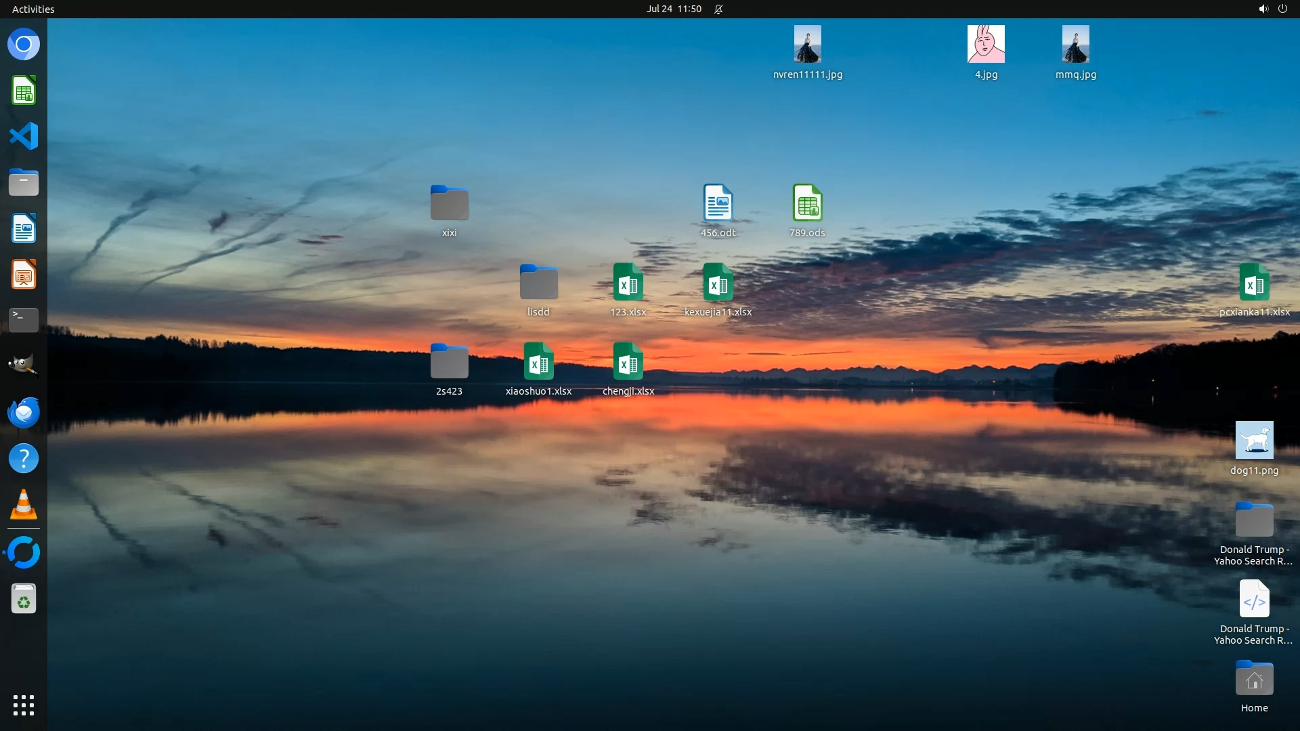Show Applications grid button
Viewport: 1300px width, 731px height.
[24, 705]
